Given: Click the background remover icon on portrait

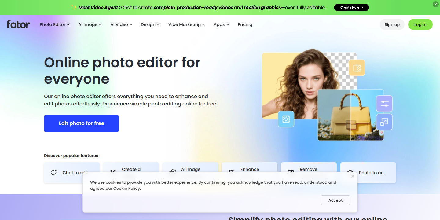Looking at the screenshot, I should point(357,68).
